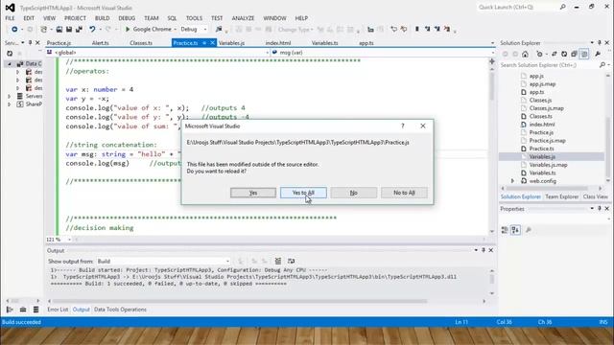Click dialog help question mark
The width and height of the screenshot is (614, 345).
click(x=403, y=126)
